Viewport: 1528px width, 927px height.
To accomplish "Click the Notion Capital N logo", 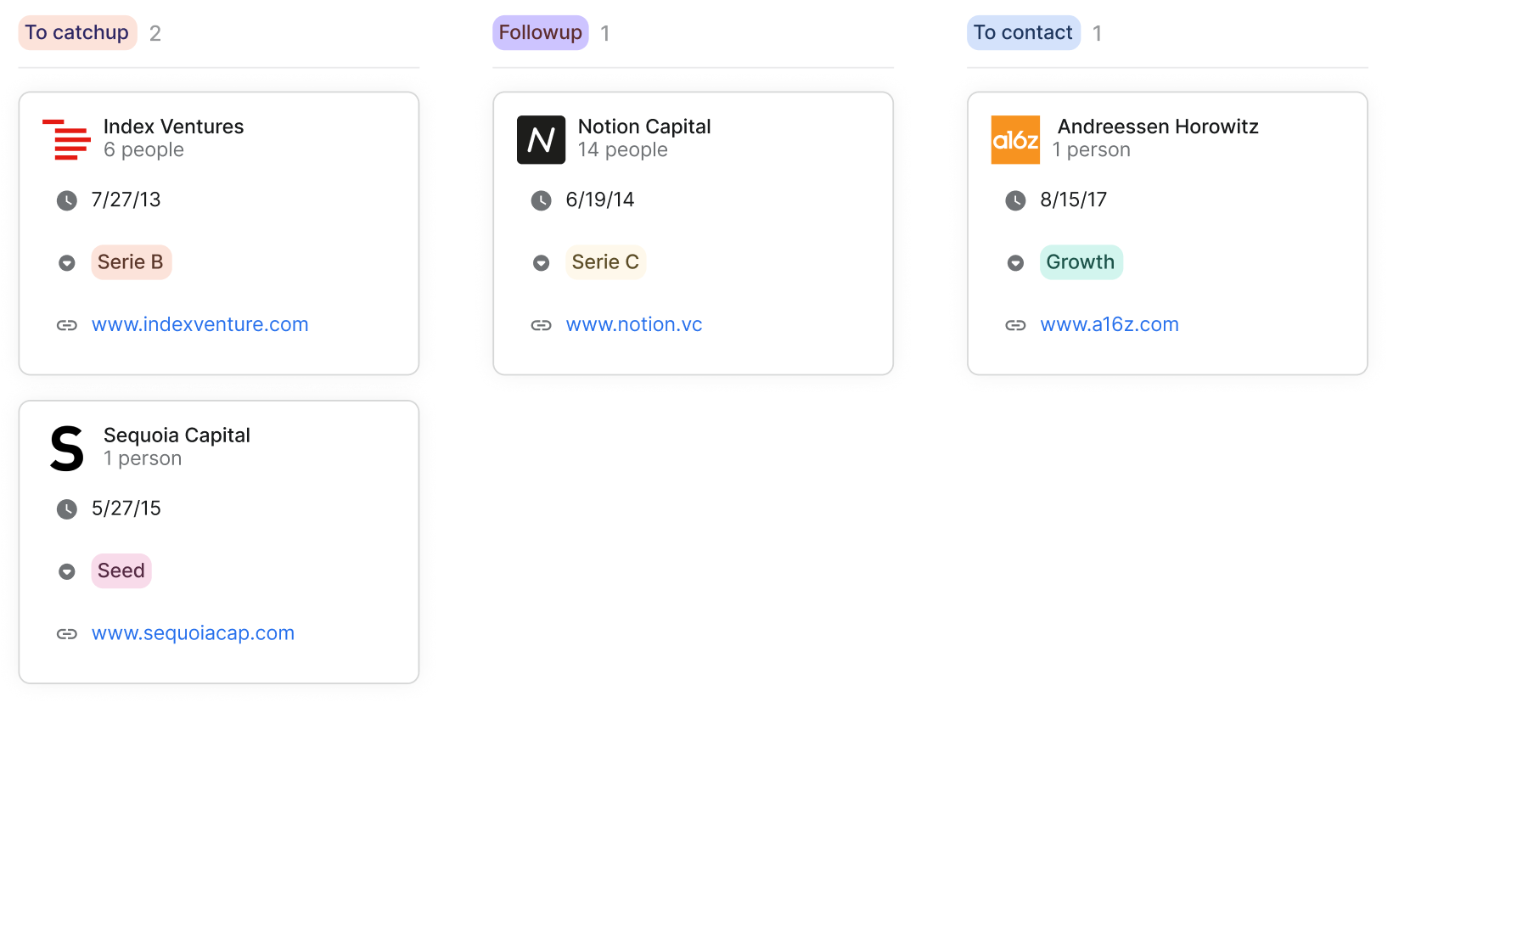I will tap(541, 139).
